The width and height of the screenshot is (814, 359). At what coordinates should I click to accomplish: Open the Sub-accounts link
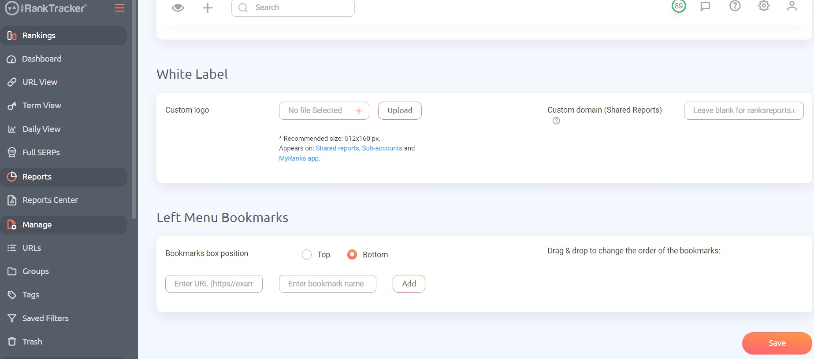click(x=382, y=148)
